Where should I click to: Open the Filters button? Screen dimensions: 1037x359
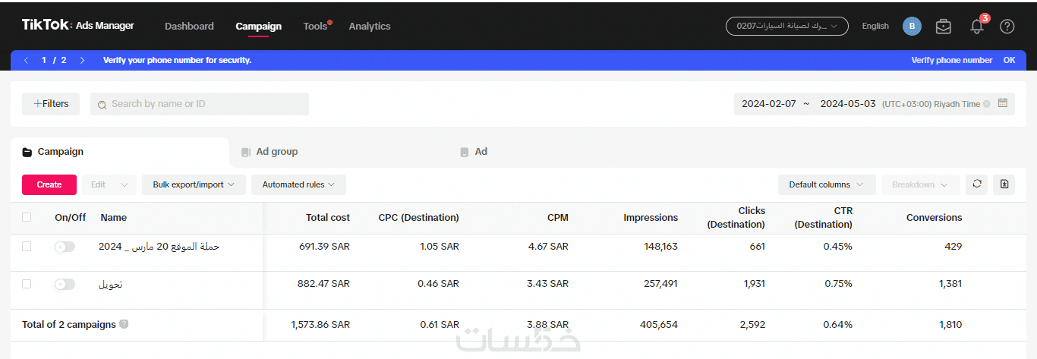tap(51, 104)
